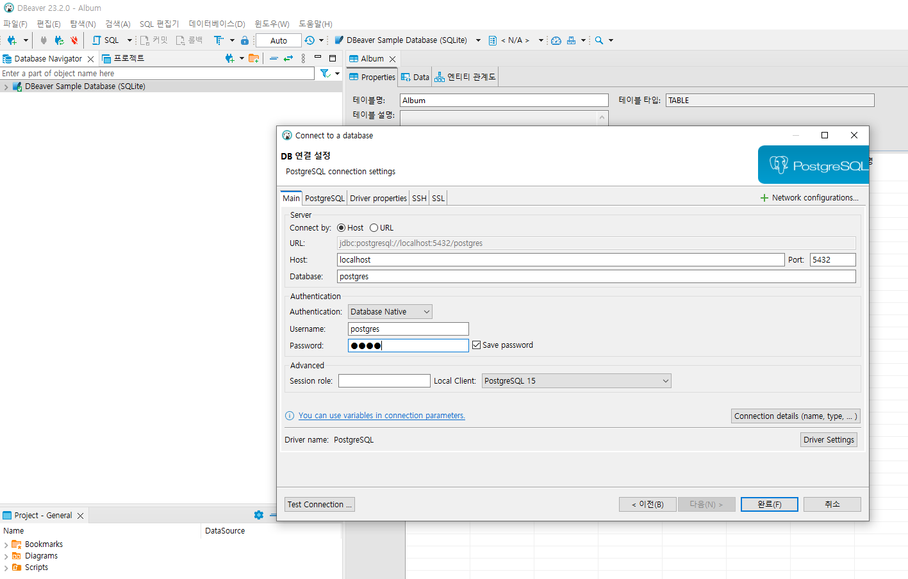Image resolution: width=908 pixels, height=579 pixels.
Task: Click the transaction mode icon in toolbar
Action: click(x=219, y=40)
